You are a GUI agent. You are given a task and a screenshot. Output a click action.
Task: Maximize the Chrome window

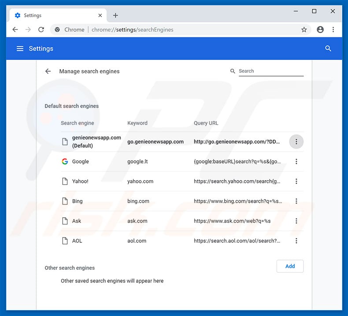[x=314, y=11]
